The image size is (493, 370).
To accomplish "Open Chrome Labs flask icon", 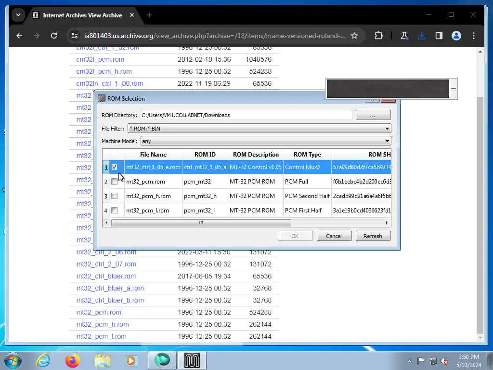I will [404, 36].
